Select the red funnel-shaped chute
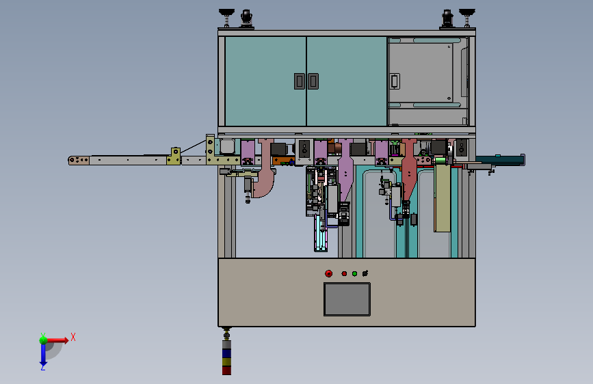 pyautogui.click(x=409, y=170)
